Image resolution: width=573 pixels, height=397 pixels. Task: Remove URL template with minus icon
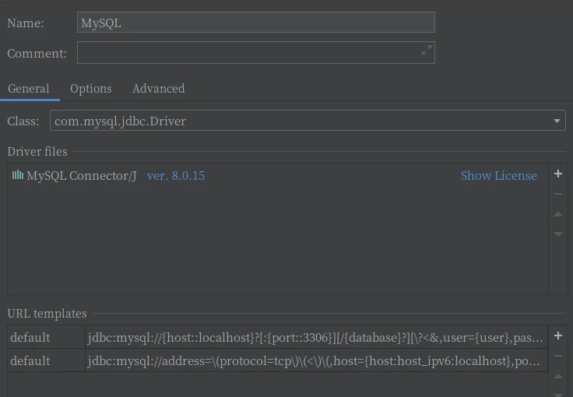pyautogui.click(x=557, y=357)
